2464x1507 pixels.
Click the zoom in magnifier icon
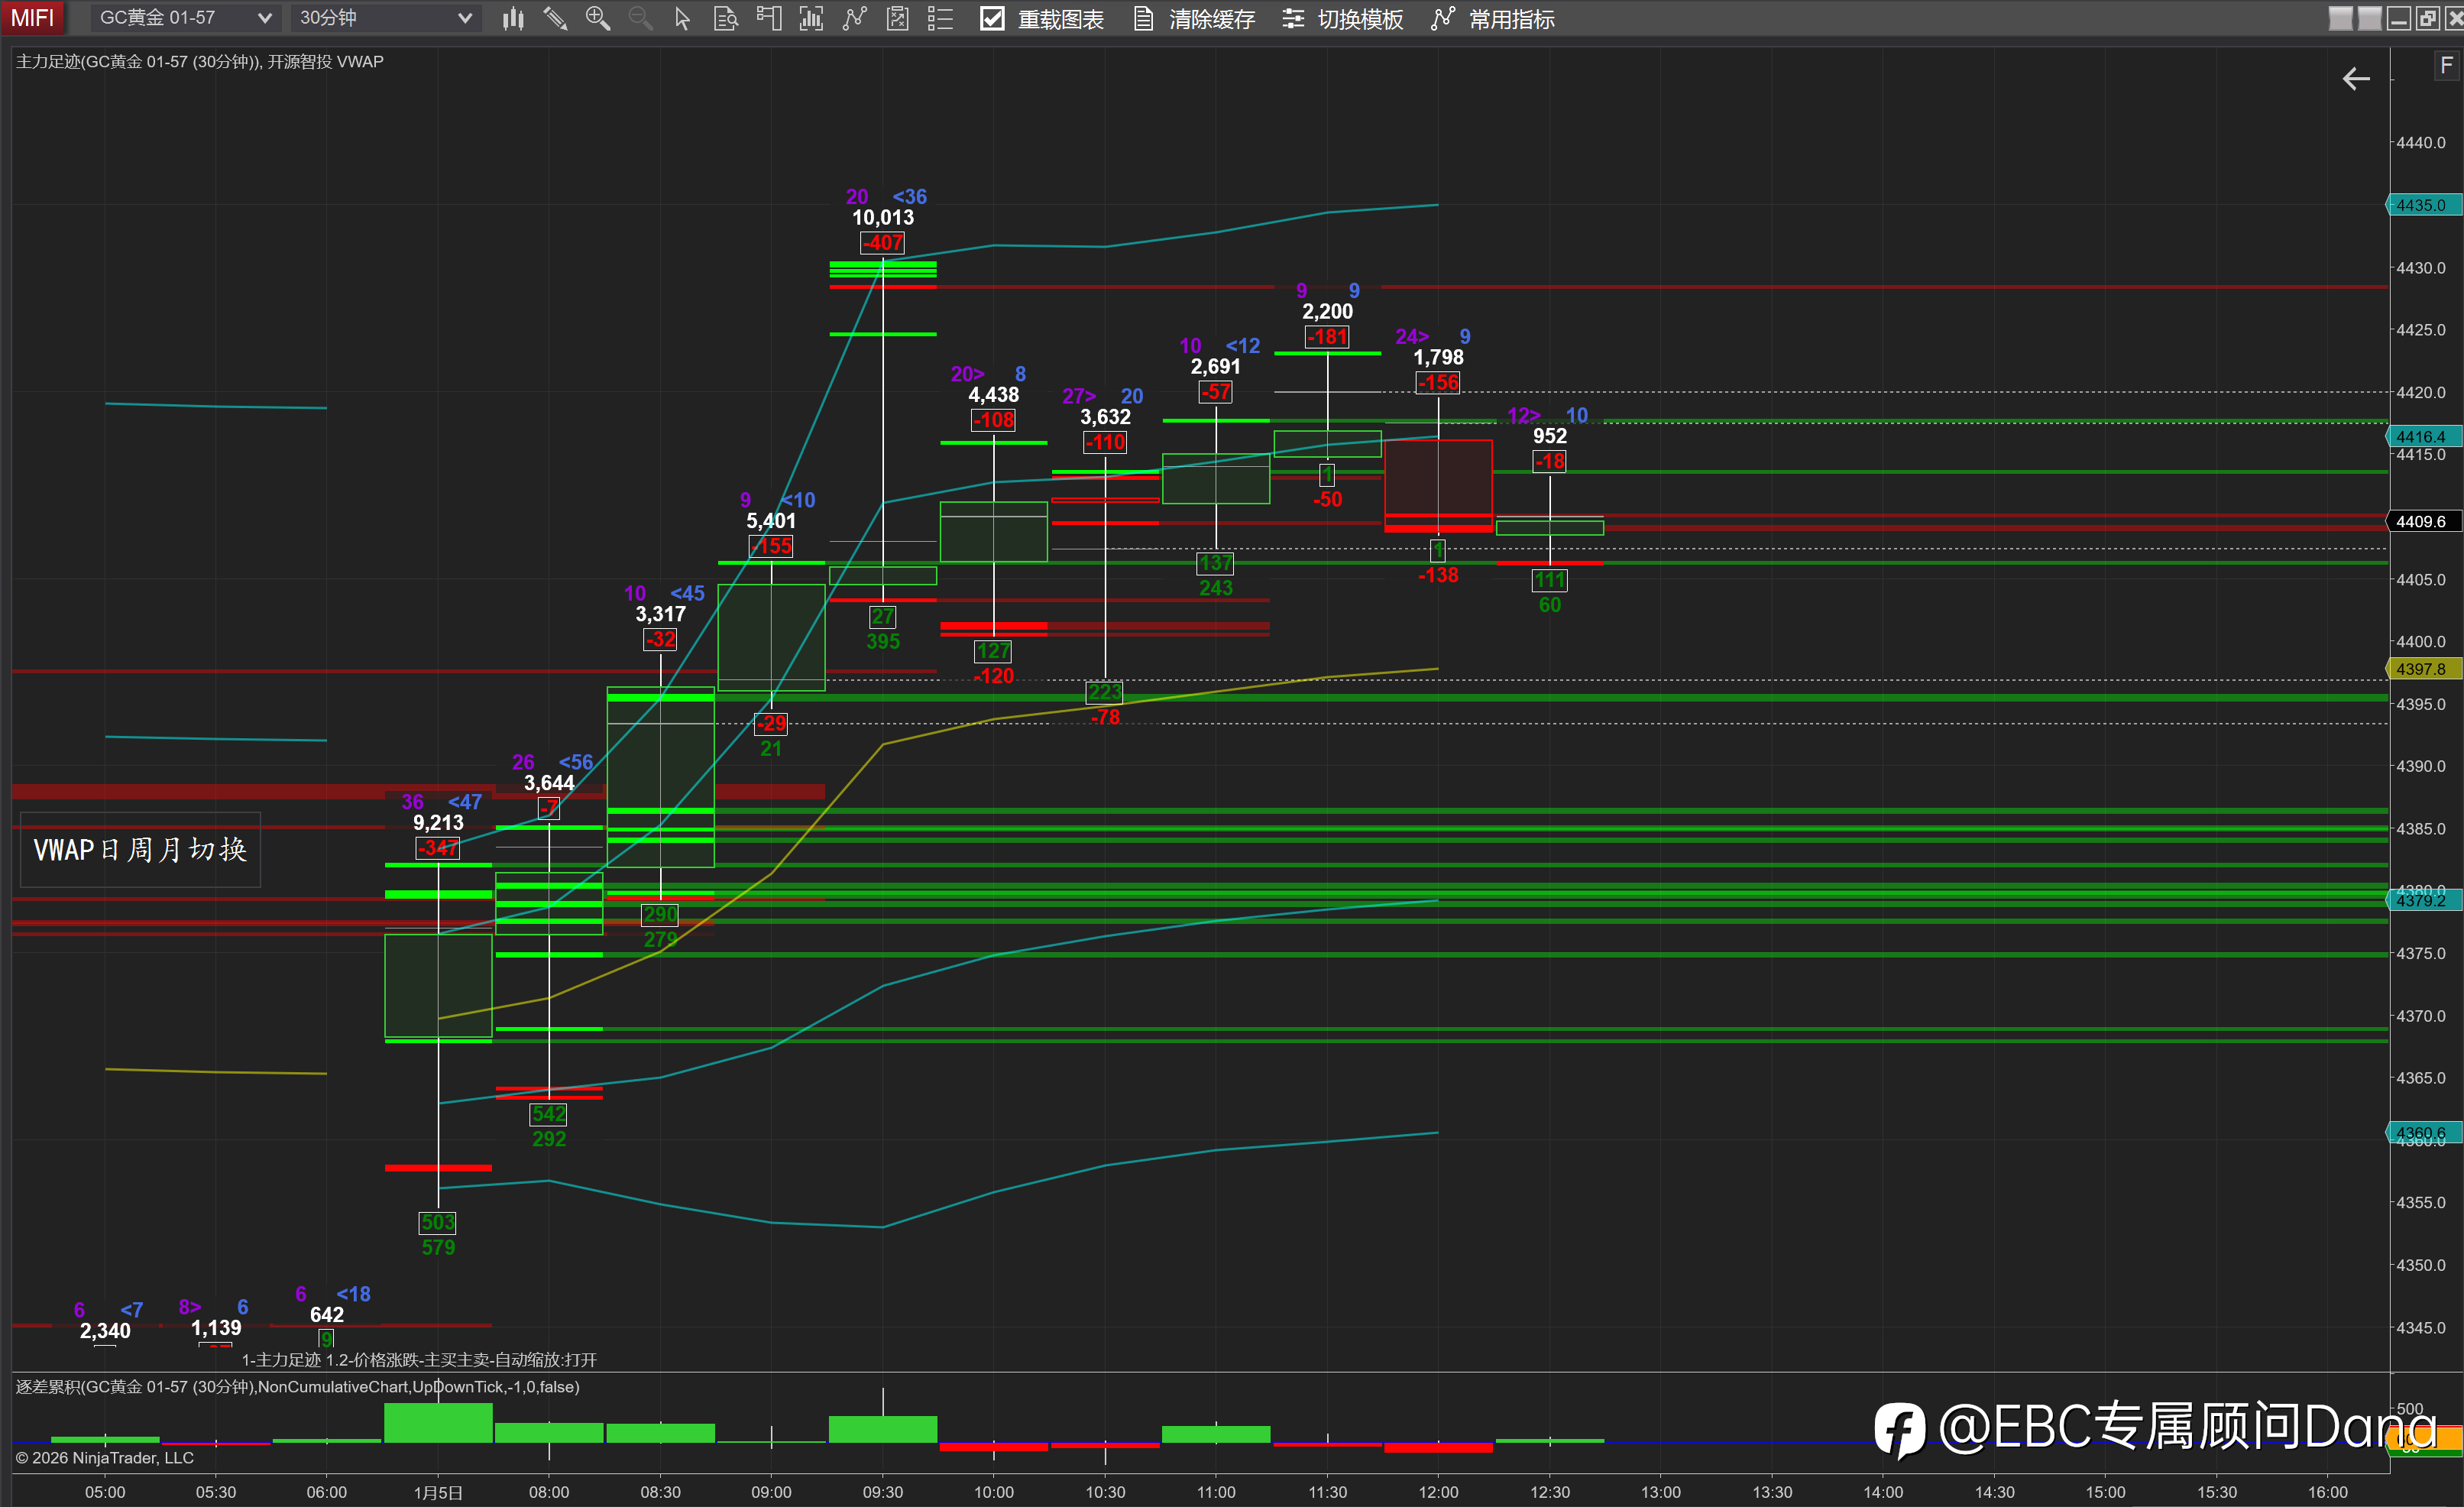coord(597,18)
